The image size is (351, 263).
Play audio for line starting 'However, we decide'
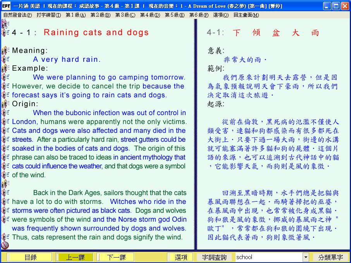click(x=5, y=86)
